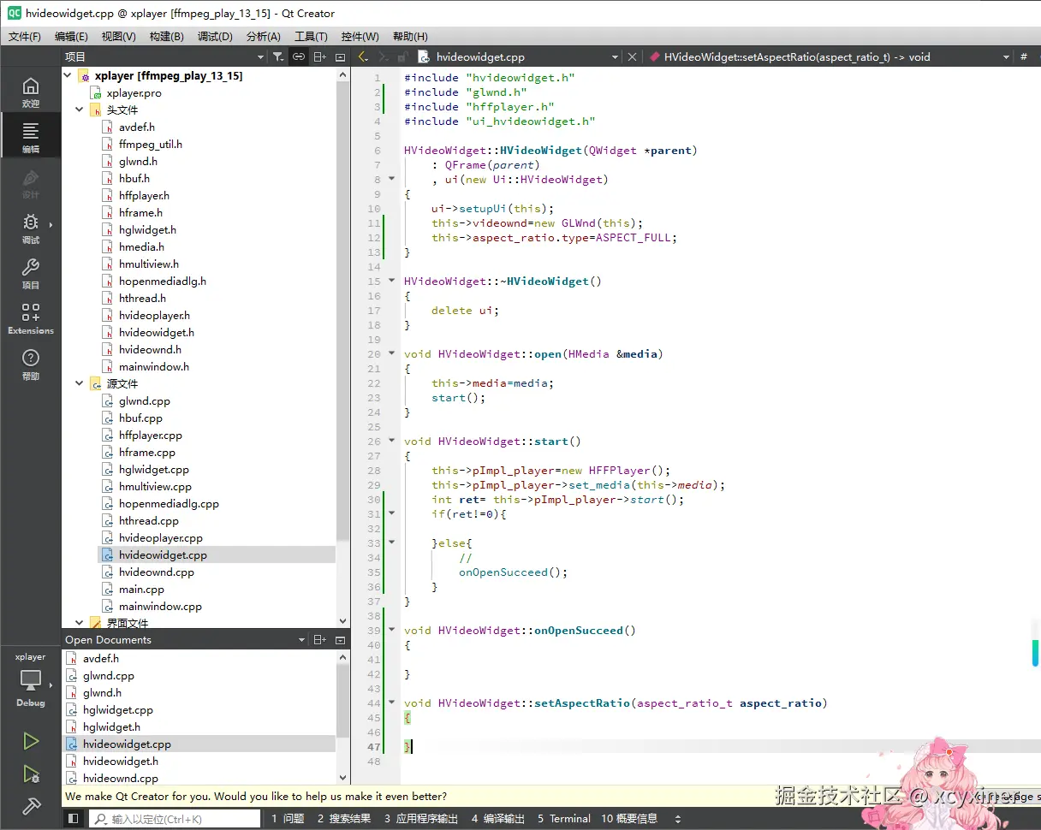Select mainwindow.cpp in the sources folder
Screen dimensions: 1041x830
coord(160,607)
